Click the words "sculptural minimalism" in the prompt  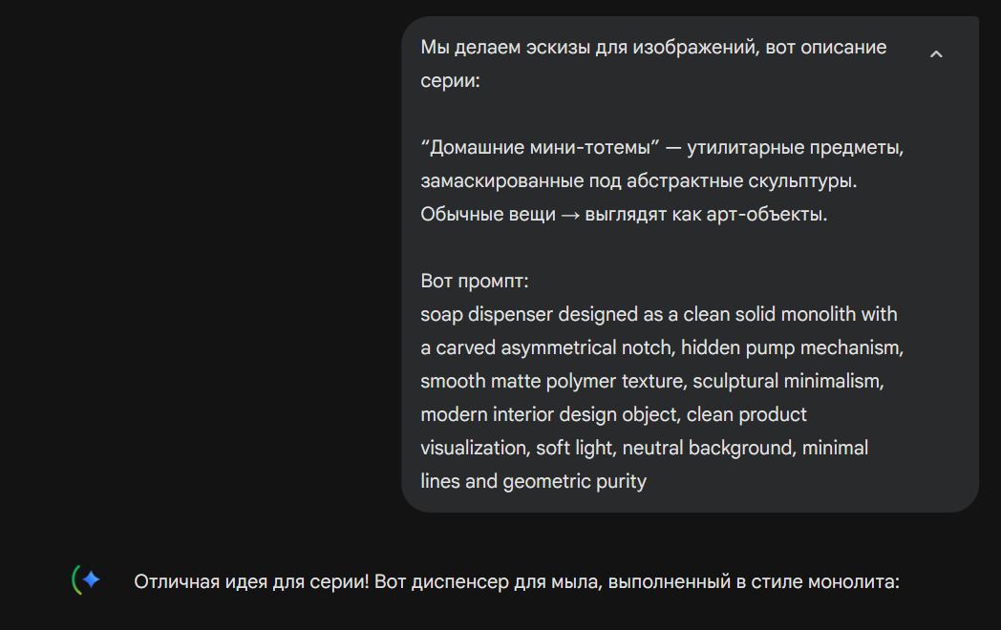(x=788, y=381)
